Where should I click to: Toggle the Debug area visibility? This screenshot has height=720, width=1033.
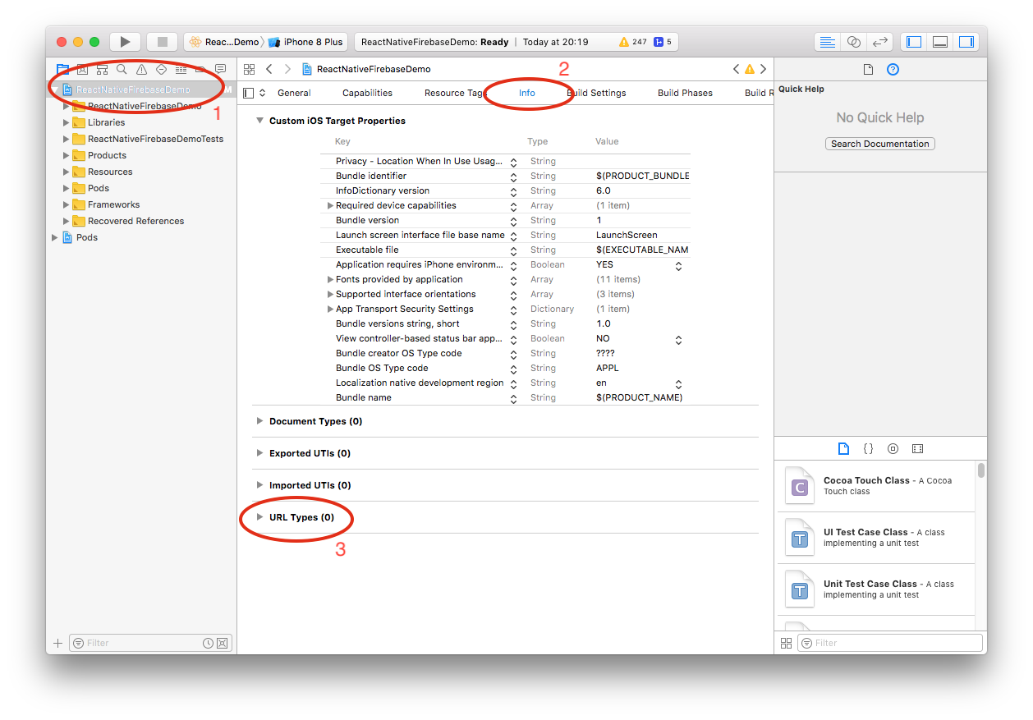[x=940, y=42]
